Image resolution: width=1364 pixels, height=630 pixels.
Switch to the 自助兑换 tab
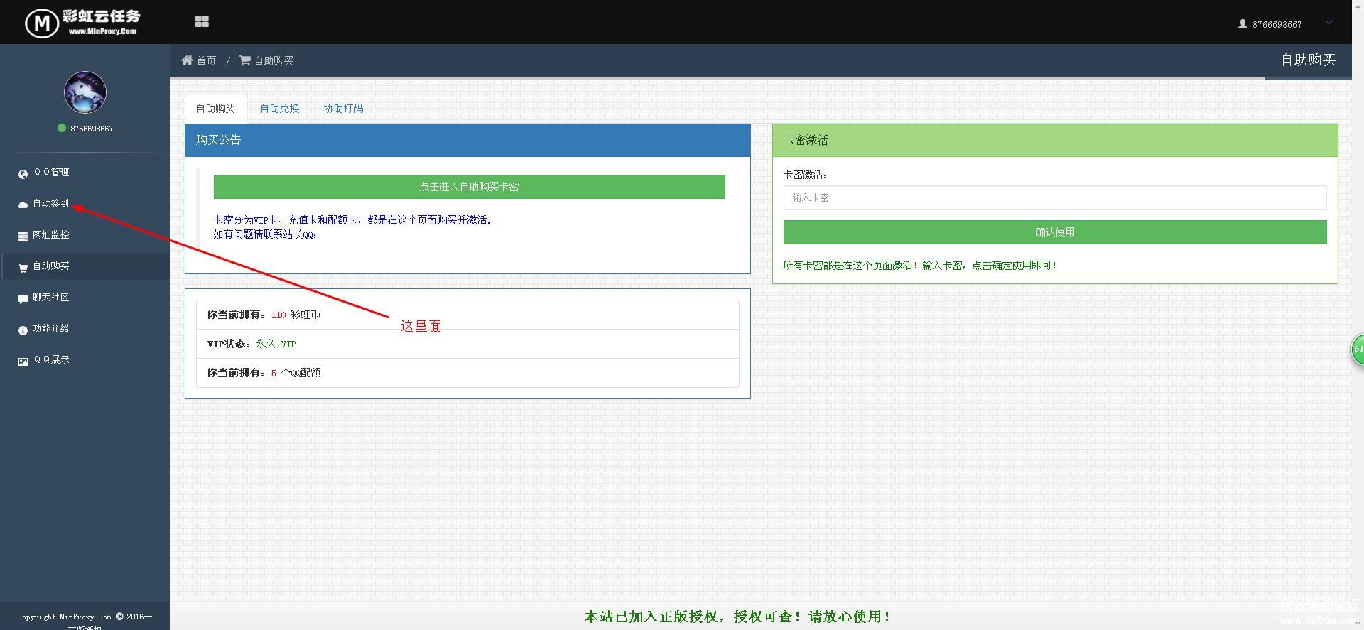(279, 109)
